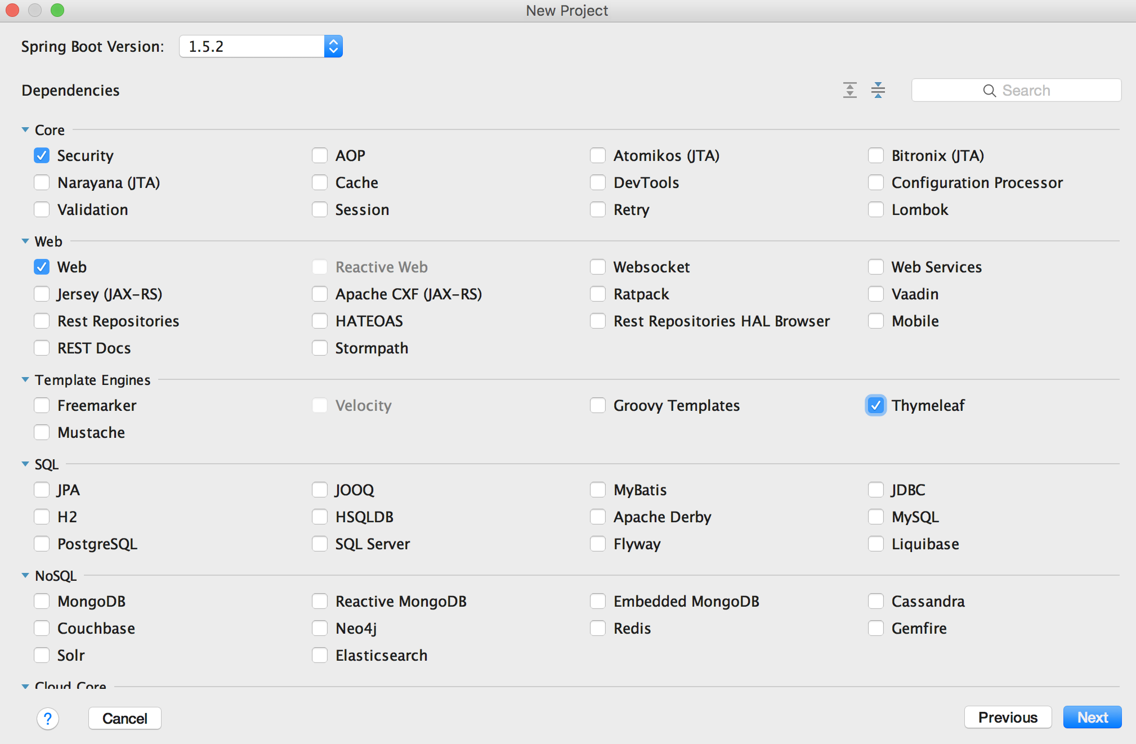
Task: Click the SQL Server label
Action: pyautogui.click(x=373, y=544)
